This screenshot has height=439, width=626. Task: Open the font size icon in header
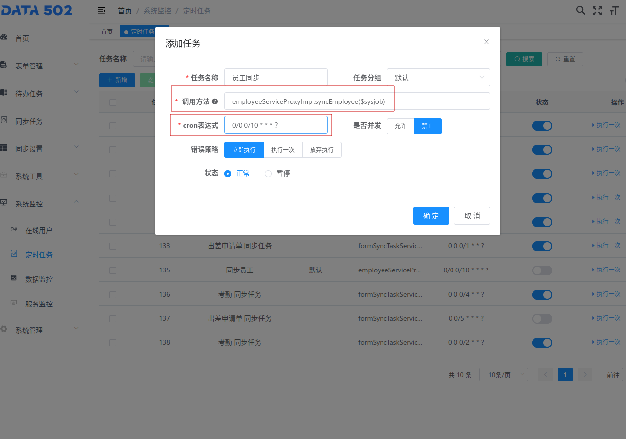614,11
